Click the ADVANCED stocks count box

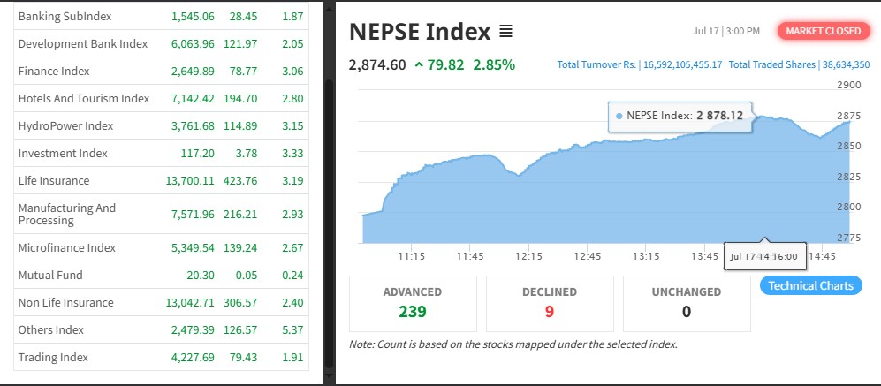tap(413, 303)
